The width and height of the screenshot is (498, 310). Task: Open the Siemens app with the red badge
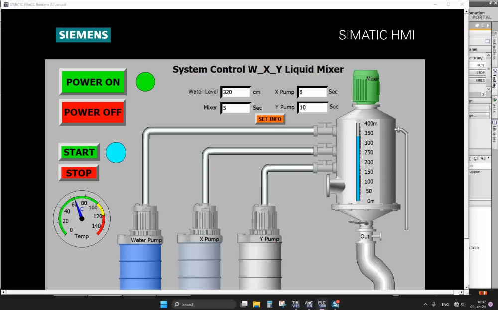[x=335, y=304]
